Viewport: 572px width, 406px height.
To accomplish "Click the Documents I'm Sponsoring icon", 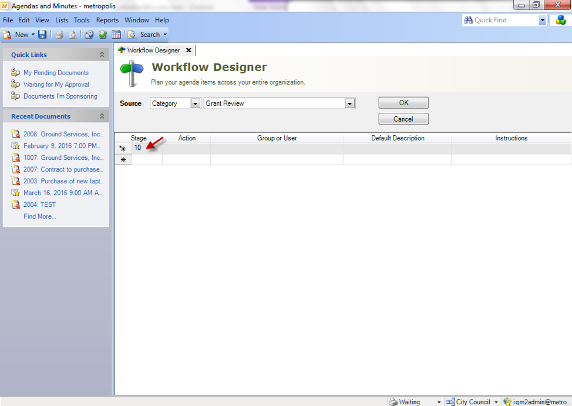I will [15, 96].
